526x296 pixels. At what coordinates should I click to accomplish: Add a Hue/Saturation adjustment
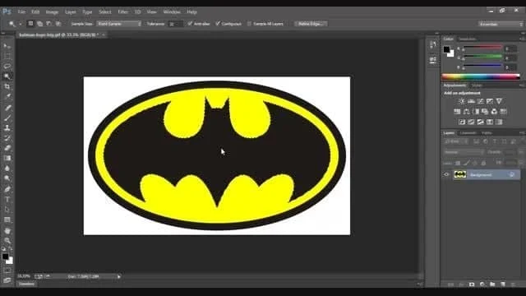coord(457,112)
